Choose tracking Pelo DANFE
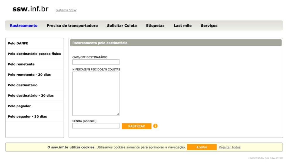This screenshot has width=300, height=167. tap(18, 43)
